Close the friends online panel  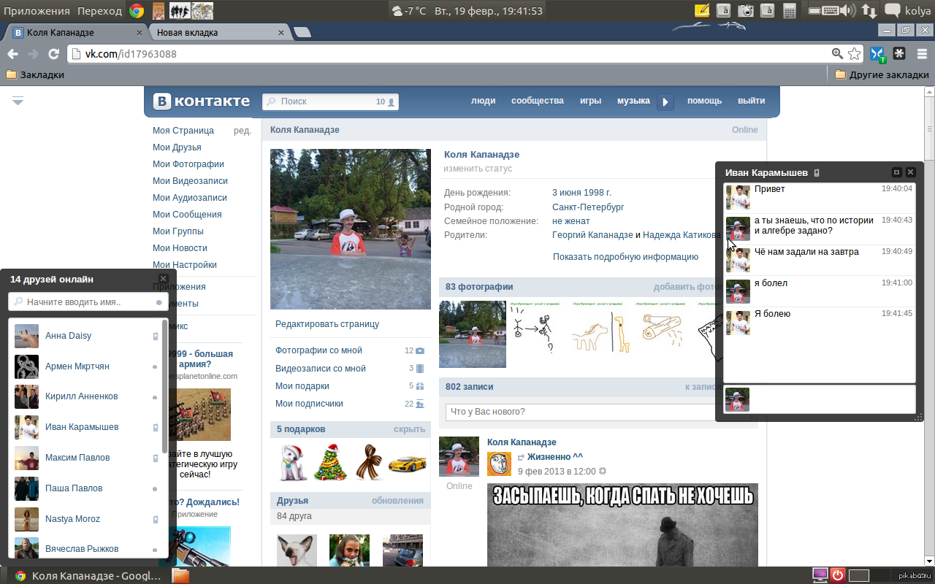click(x=163, y=279)
